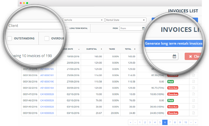Jump to page 10 in pagination
The width and height of the screenshot is (209, 126).
click(185, 122)
